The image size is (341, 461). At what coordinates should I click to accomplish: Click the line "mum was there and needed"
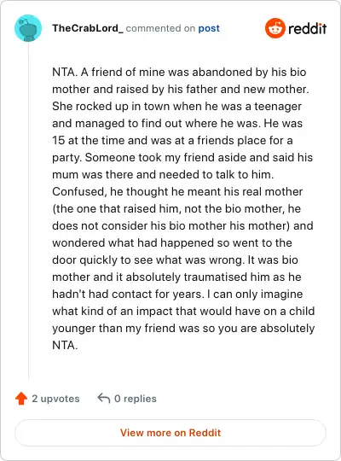point(163,174)
